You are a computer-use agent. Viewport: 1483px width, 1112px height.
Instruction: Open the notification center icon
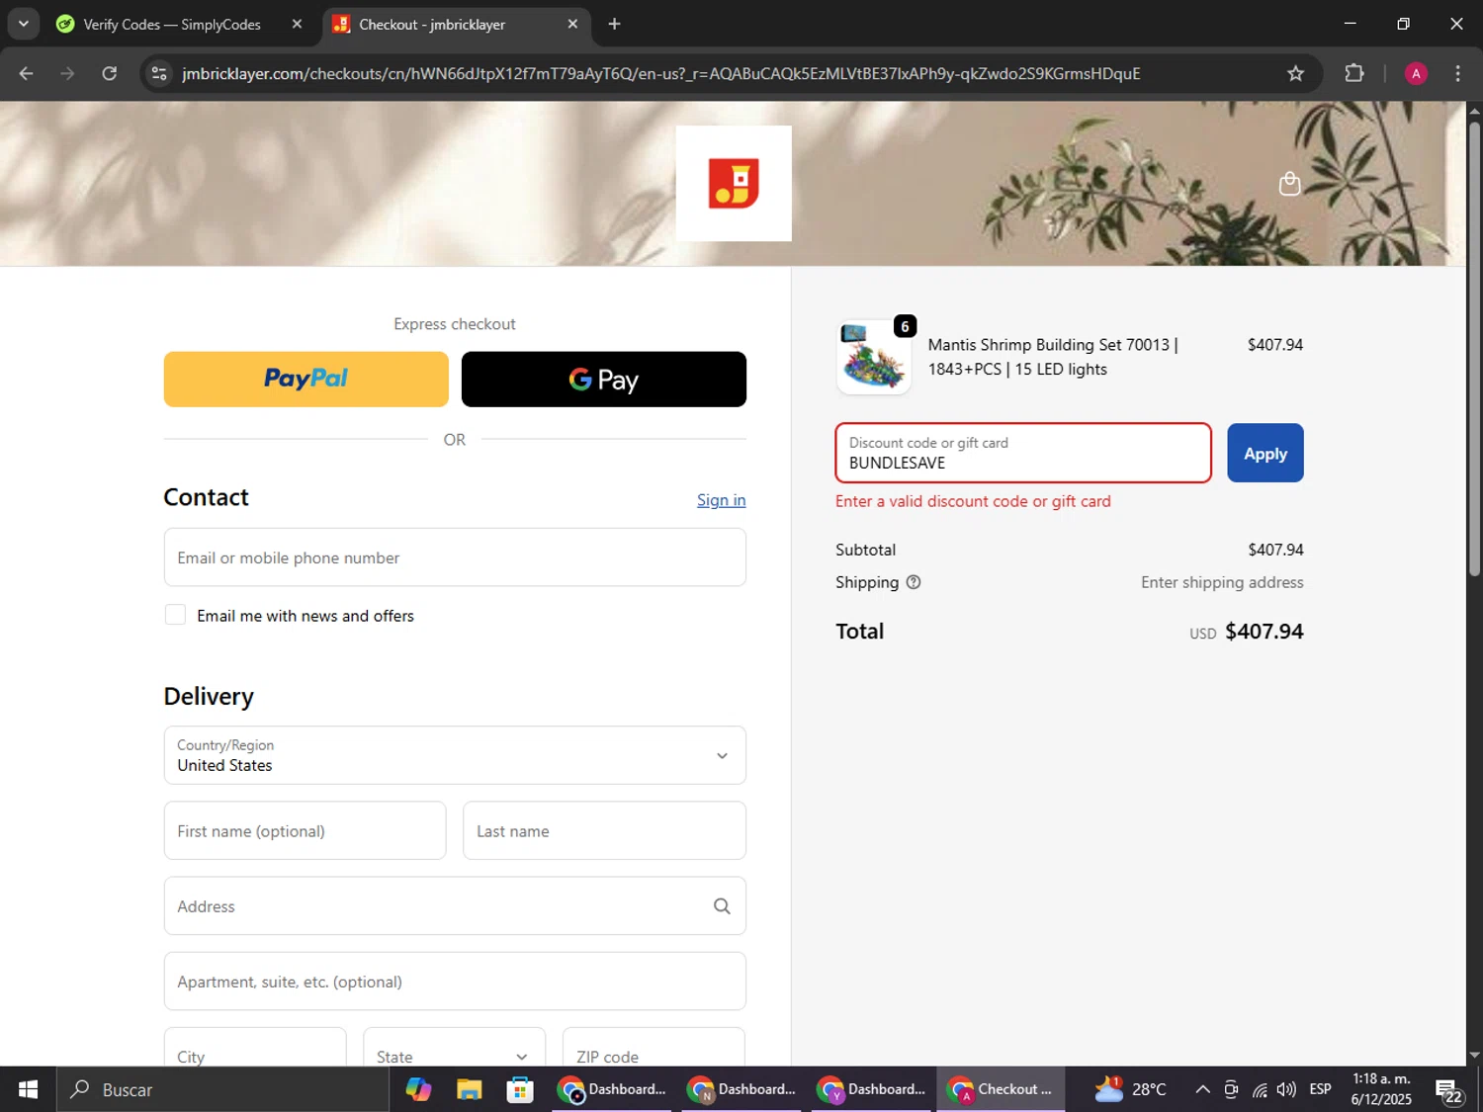click(x=1449, y=1090)
